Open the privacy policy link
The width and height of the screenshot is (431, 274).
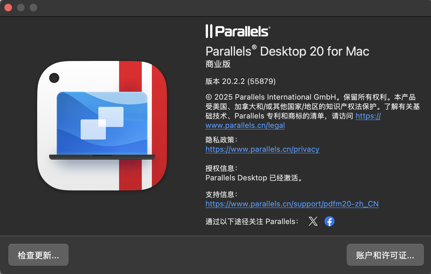tap(262, 149)
